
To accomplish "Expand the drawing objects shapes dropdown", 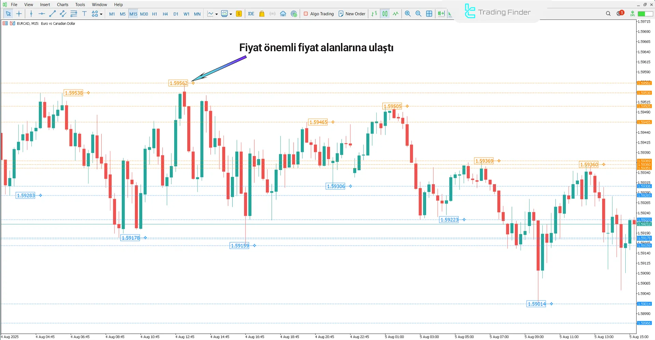I will [101, 14].
